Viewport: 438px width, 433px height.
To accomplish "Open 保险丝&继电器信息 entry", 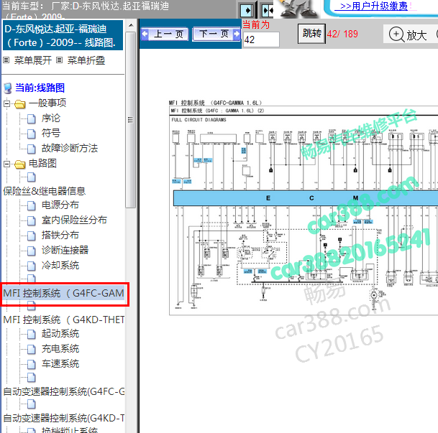I will [44, 191].
